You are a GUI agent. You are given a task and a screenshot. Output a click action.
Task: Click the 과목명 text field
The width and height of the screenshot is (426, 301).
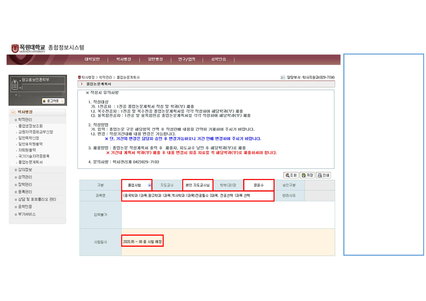(x=197, y=195)
